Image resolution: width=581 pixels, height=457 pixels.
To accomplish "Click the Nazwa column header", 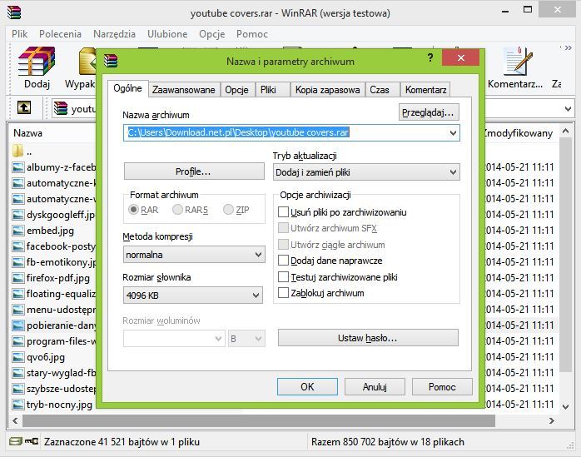I will click(x=27, y=133).
